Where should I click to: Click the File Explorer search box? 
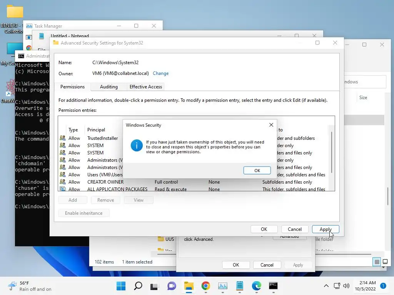365,82
